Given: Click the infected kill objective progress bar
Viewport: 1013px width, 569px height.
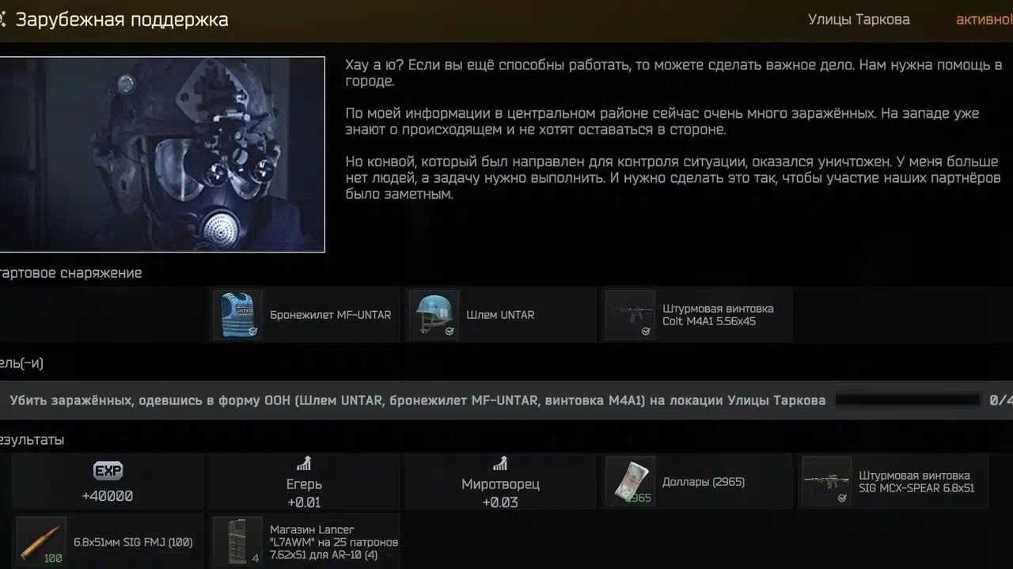Looking at the screenshot, I should [909, 400].
